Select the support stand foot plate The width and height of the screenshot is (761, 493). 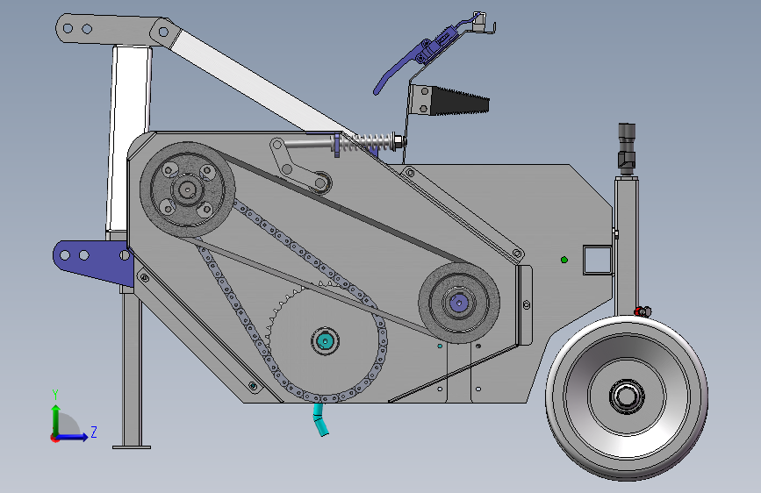pos(132,447)
